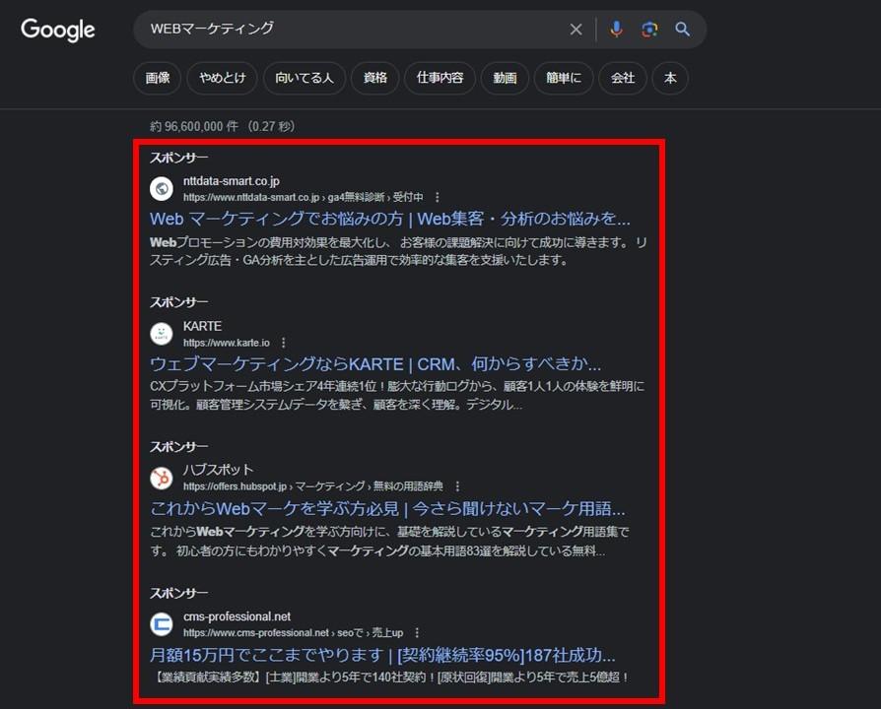Open the more options dots for ハブスポット ad
The width and height of the screenshot is (881, 709).
pos(457,486)
